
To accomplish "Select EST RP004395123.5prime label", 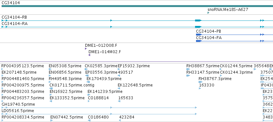I will 23,66.
